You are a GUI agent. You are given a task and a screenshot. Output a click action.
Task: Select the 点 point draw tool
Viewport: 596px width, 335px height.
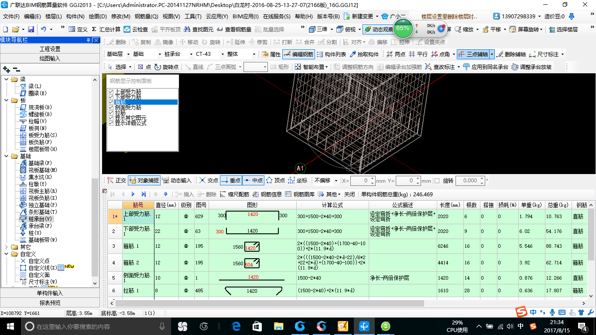point(144,67)
